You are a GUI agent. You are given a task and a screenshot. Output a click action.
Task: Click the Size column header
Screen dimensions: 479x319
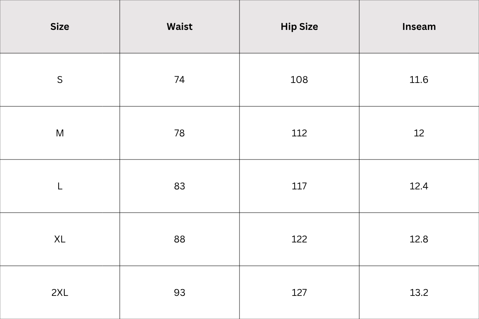pyautogui.click(x=60, y=27)
